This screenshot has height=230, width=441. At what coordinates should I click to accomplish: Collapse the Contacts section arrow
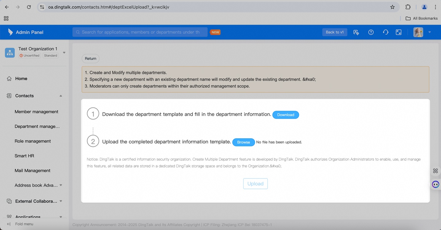(x=61, y=96)
